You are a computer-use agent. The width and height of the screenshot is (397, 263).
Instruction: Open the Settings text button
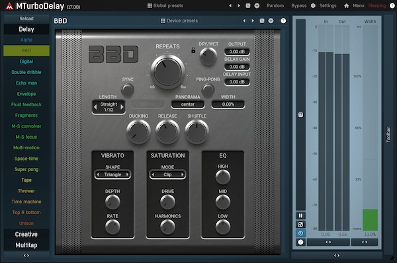click(328, 5)
